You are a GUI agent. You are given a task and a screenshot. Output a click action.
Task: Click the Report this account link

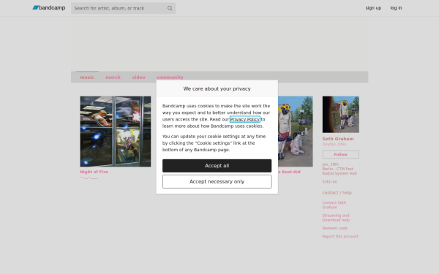[x=340, y=236]
